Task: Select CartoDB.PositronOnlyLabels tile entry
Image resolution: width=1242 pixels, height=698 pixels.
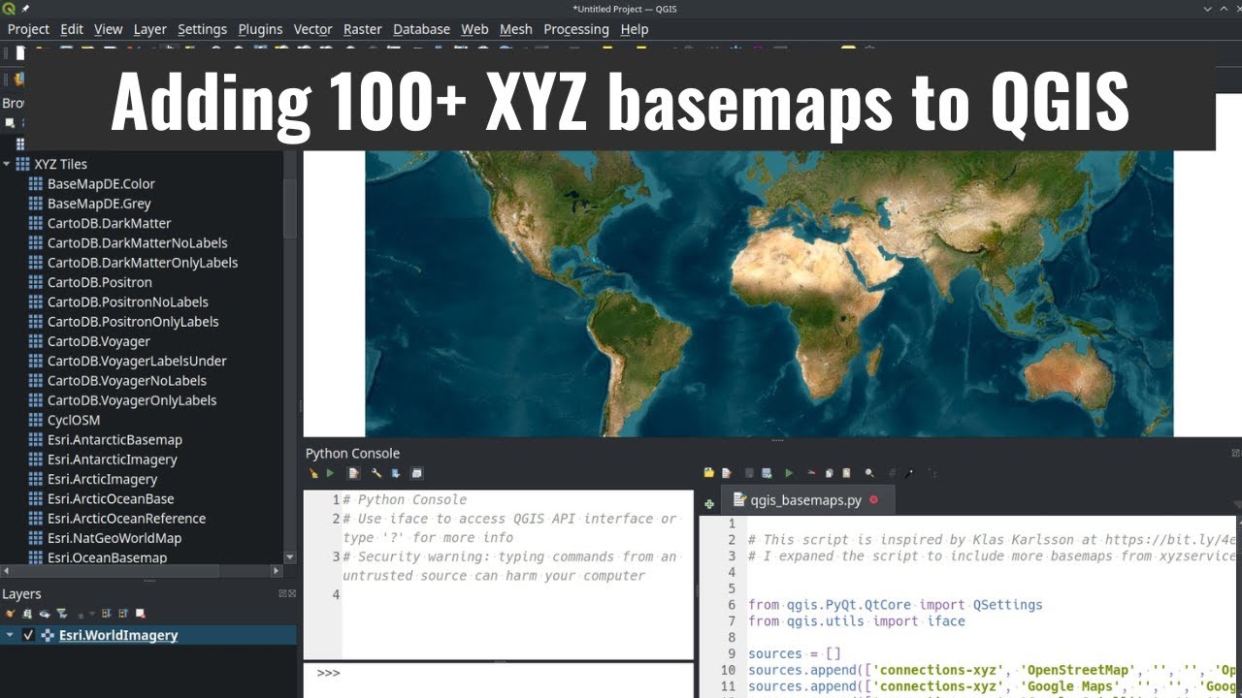Action: pos(133,321)
